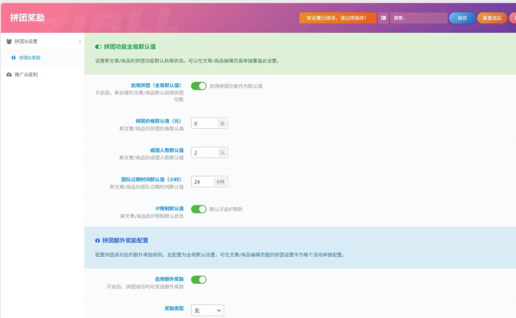Image resolution: width=516 pixels, height=318 pixels.
Task: Open the 奖励类型 dropdown showing 无
Action: (x=207, y=310)
